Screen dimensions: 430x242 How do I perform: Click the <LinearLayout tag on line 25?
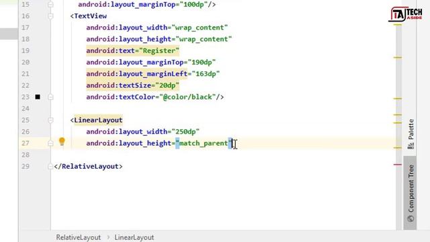96,120
